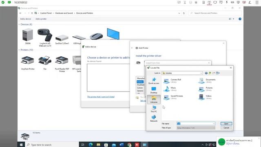Select Foxit Reader PDF Printer

pos(62,64)
